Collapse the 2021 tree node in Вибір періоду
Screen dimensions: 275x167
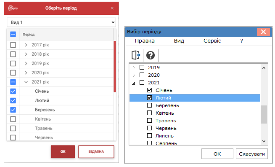(x=134, y=83)
